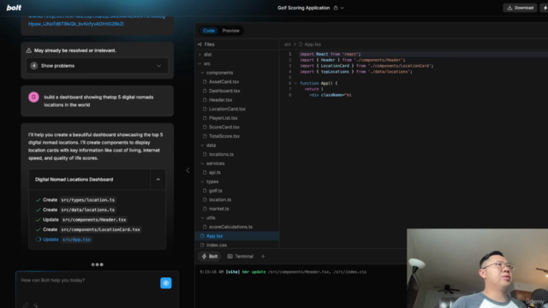Image resolution: width=548 pixels, height=308 pixels.
Task: Click the file icon beside App.tsx in tree
Action: (202, 236)
